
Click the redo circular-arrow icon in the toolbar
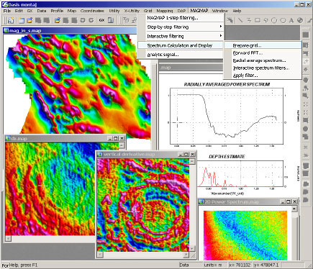(x=91, y=21)
